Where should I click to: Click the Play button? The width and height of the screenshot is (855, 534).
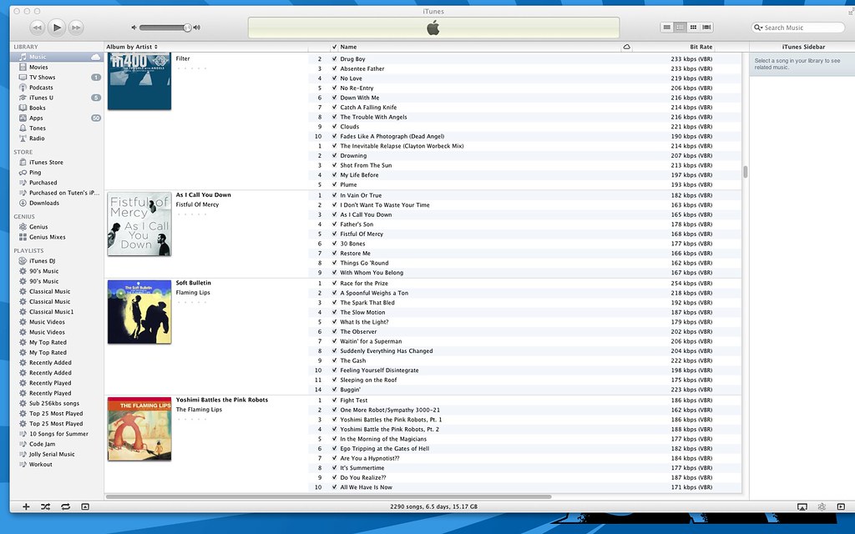[x=57, y=27]
